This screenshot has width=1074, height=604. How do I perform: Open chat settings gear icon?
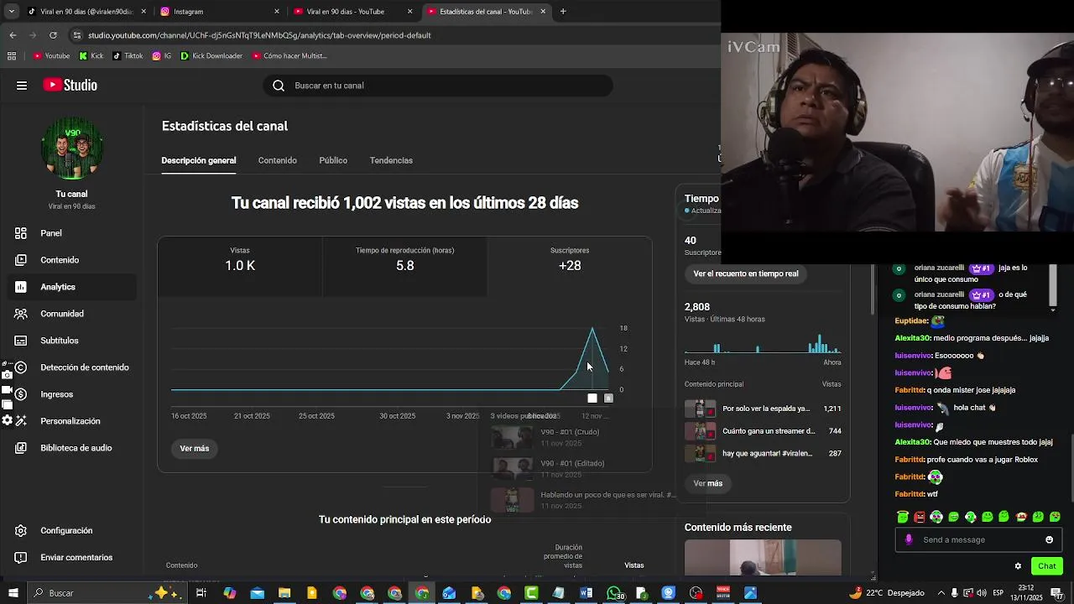(1018, 566)
